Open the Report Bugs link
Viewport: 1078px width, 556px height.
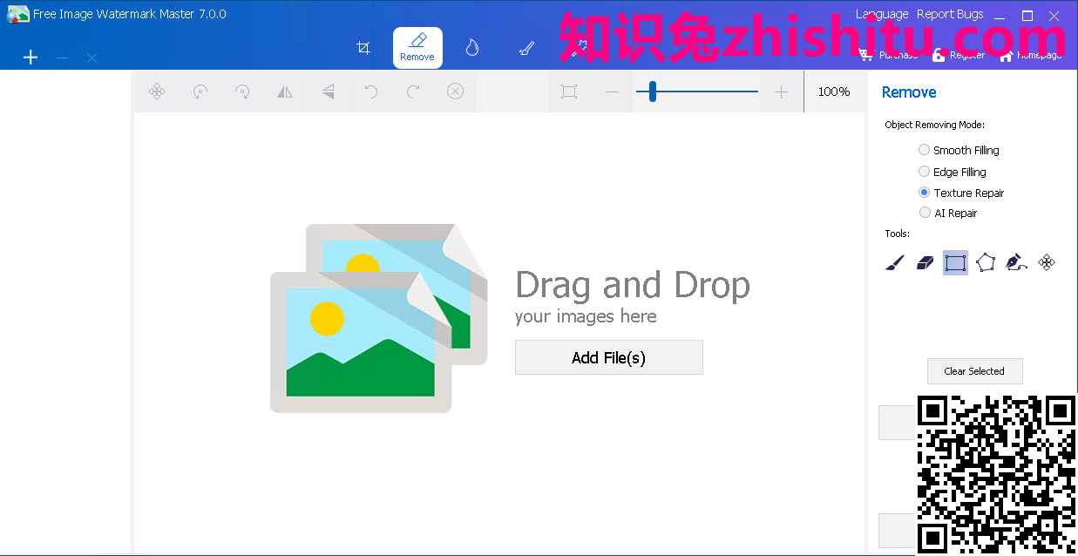pos(950,14)
